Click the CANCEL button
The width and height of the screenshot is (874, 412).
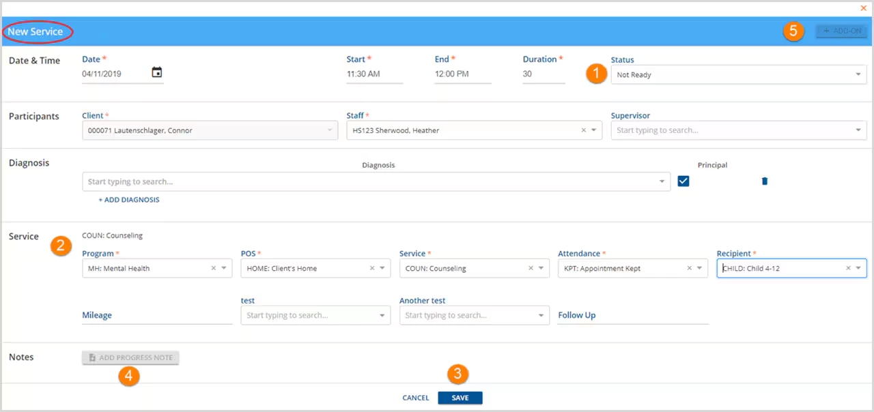point(416,398)
